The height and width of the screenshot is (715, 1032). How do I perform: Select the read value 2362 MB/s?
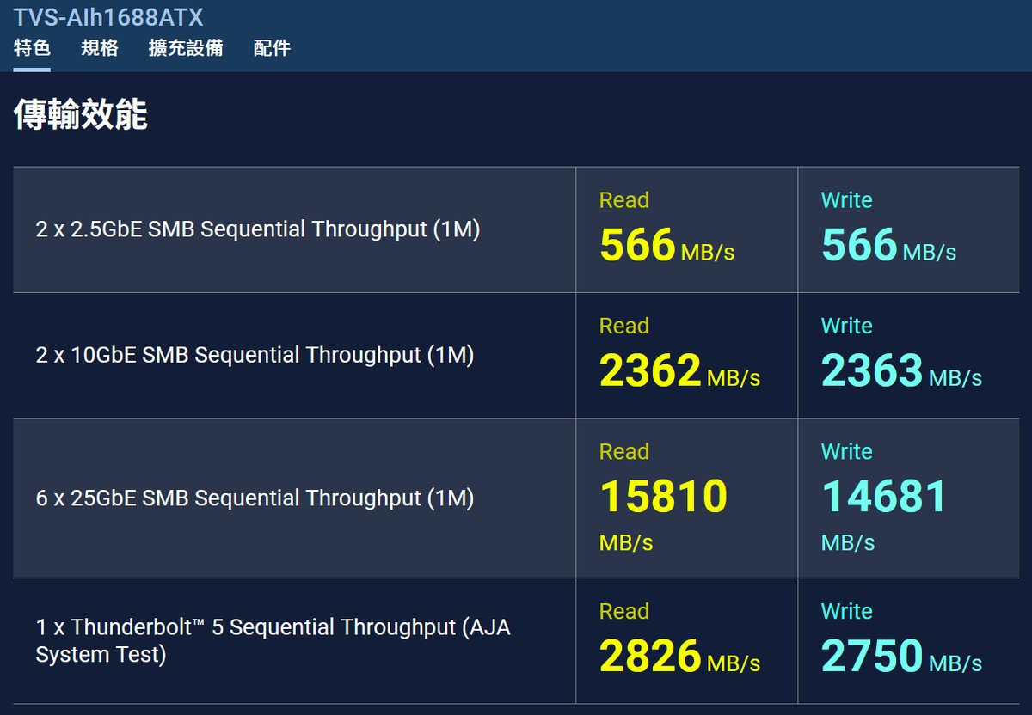679,371
